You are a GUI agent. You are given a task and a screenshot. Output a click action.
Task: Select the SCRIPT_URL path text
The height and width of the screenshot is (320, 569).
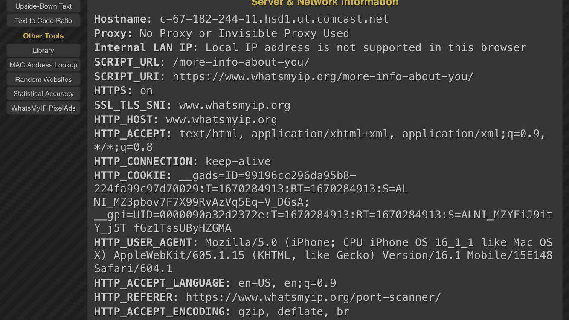click(x=241, y=62)
